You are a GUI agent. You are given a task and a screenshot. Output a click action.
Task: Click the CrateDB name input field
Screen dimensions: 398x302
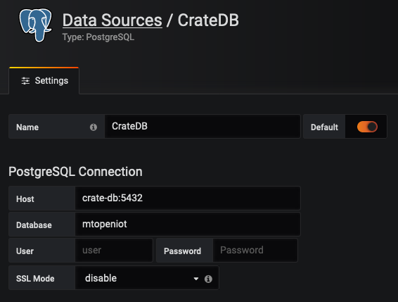203,126
